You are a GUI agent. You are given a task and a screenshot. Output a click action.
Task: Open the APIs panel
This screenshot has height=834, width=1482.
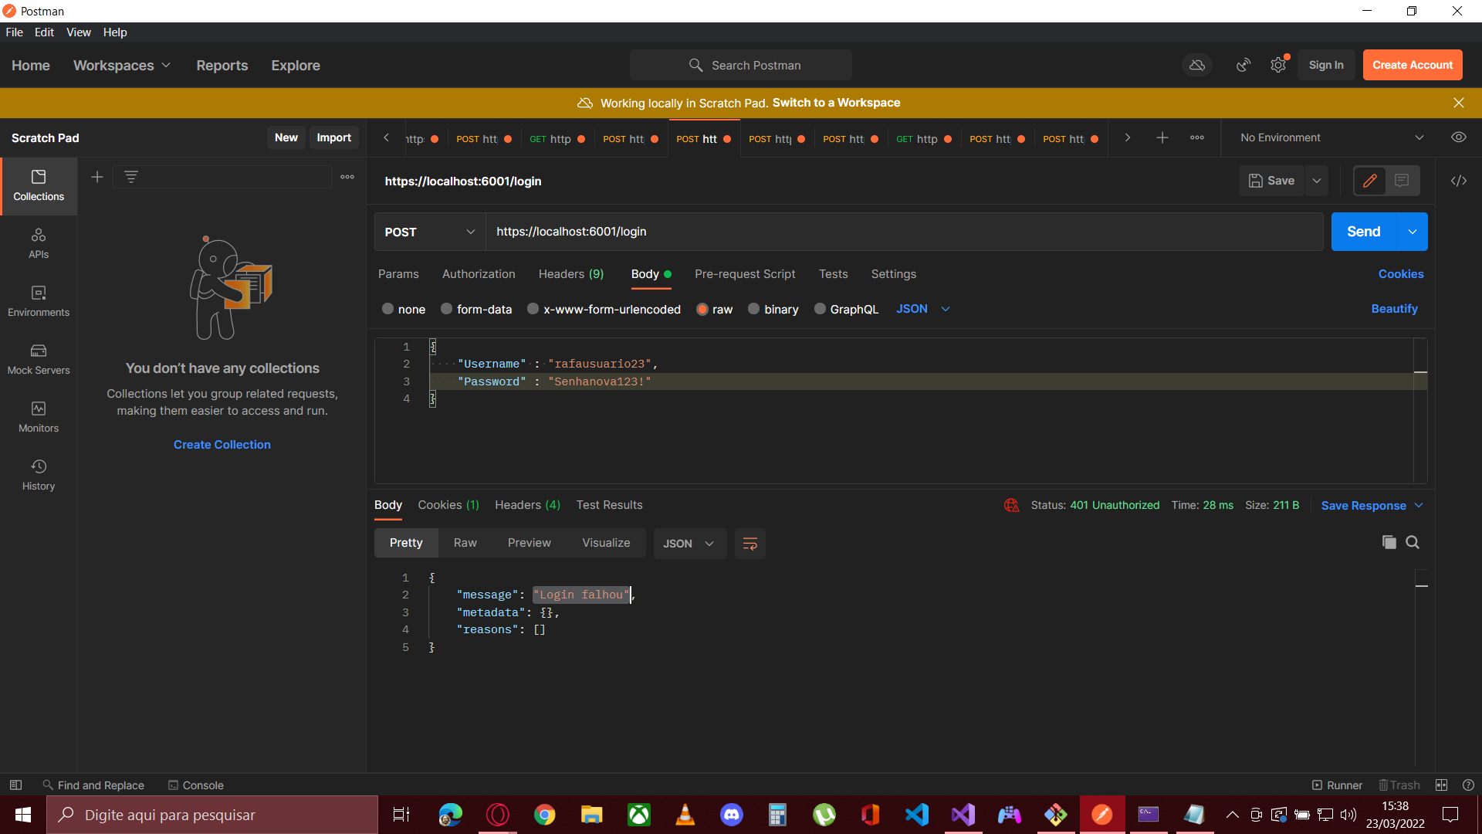point(39,243)
